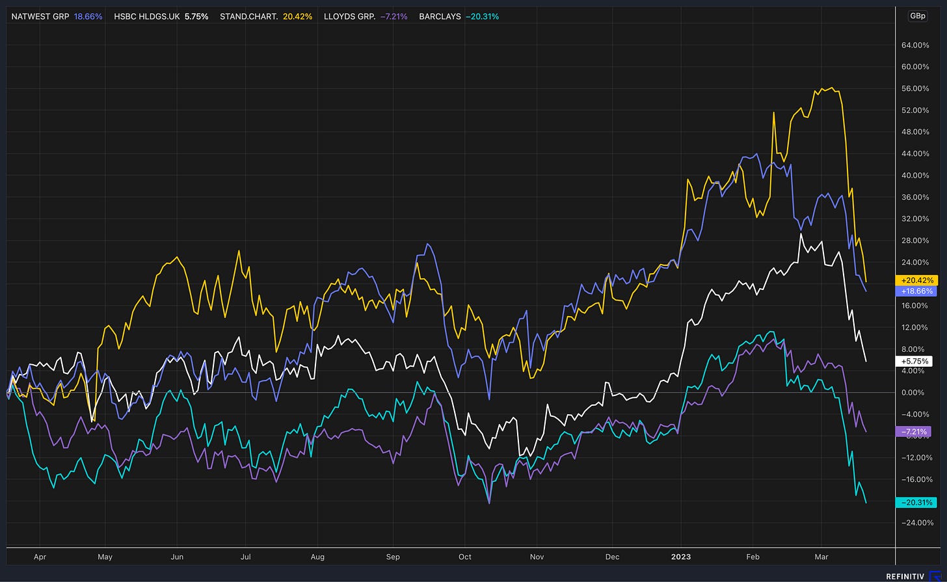Click the yellow +20.42% price tag

916,280
